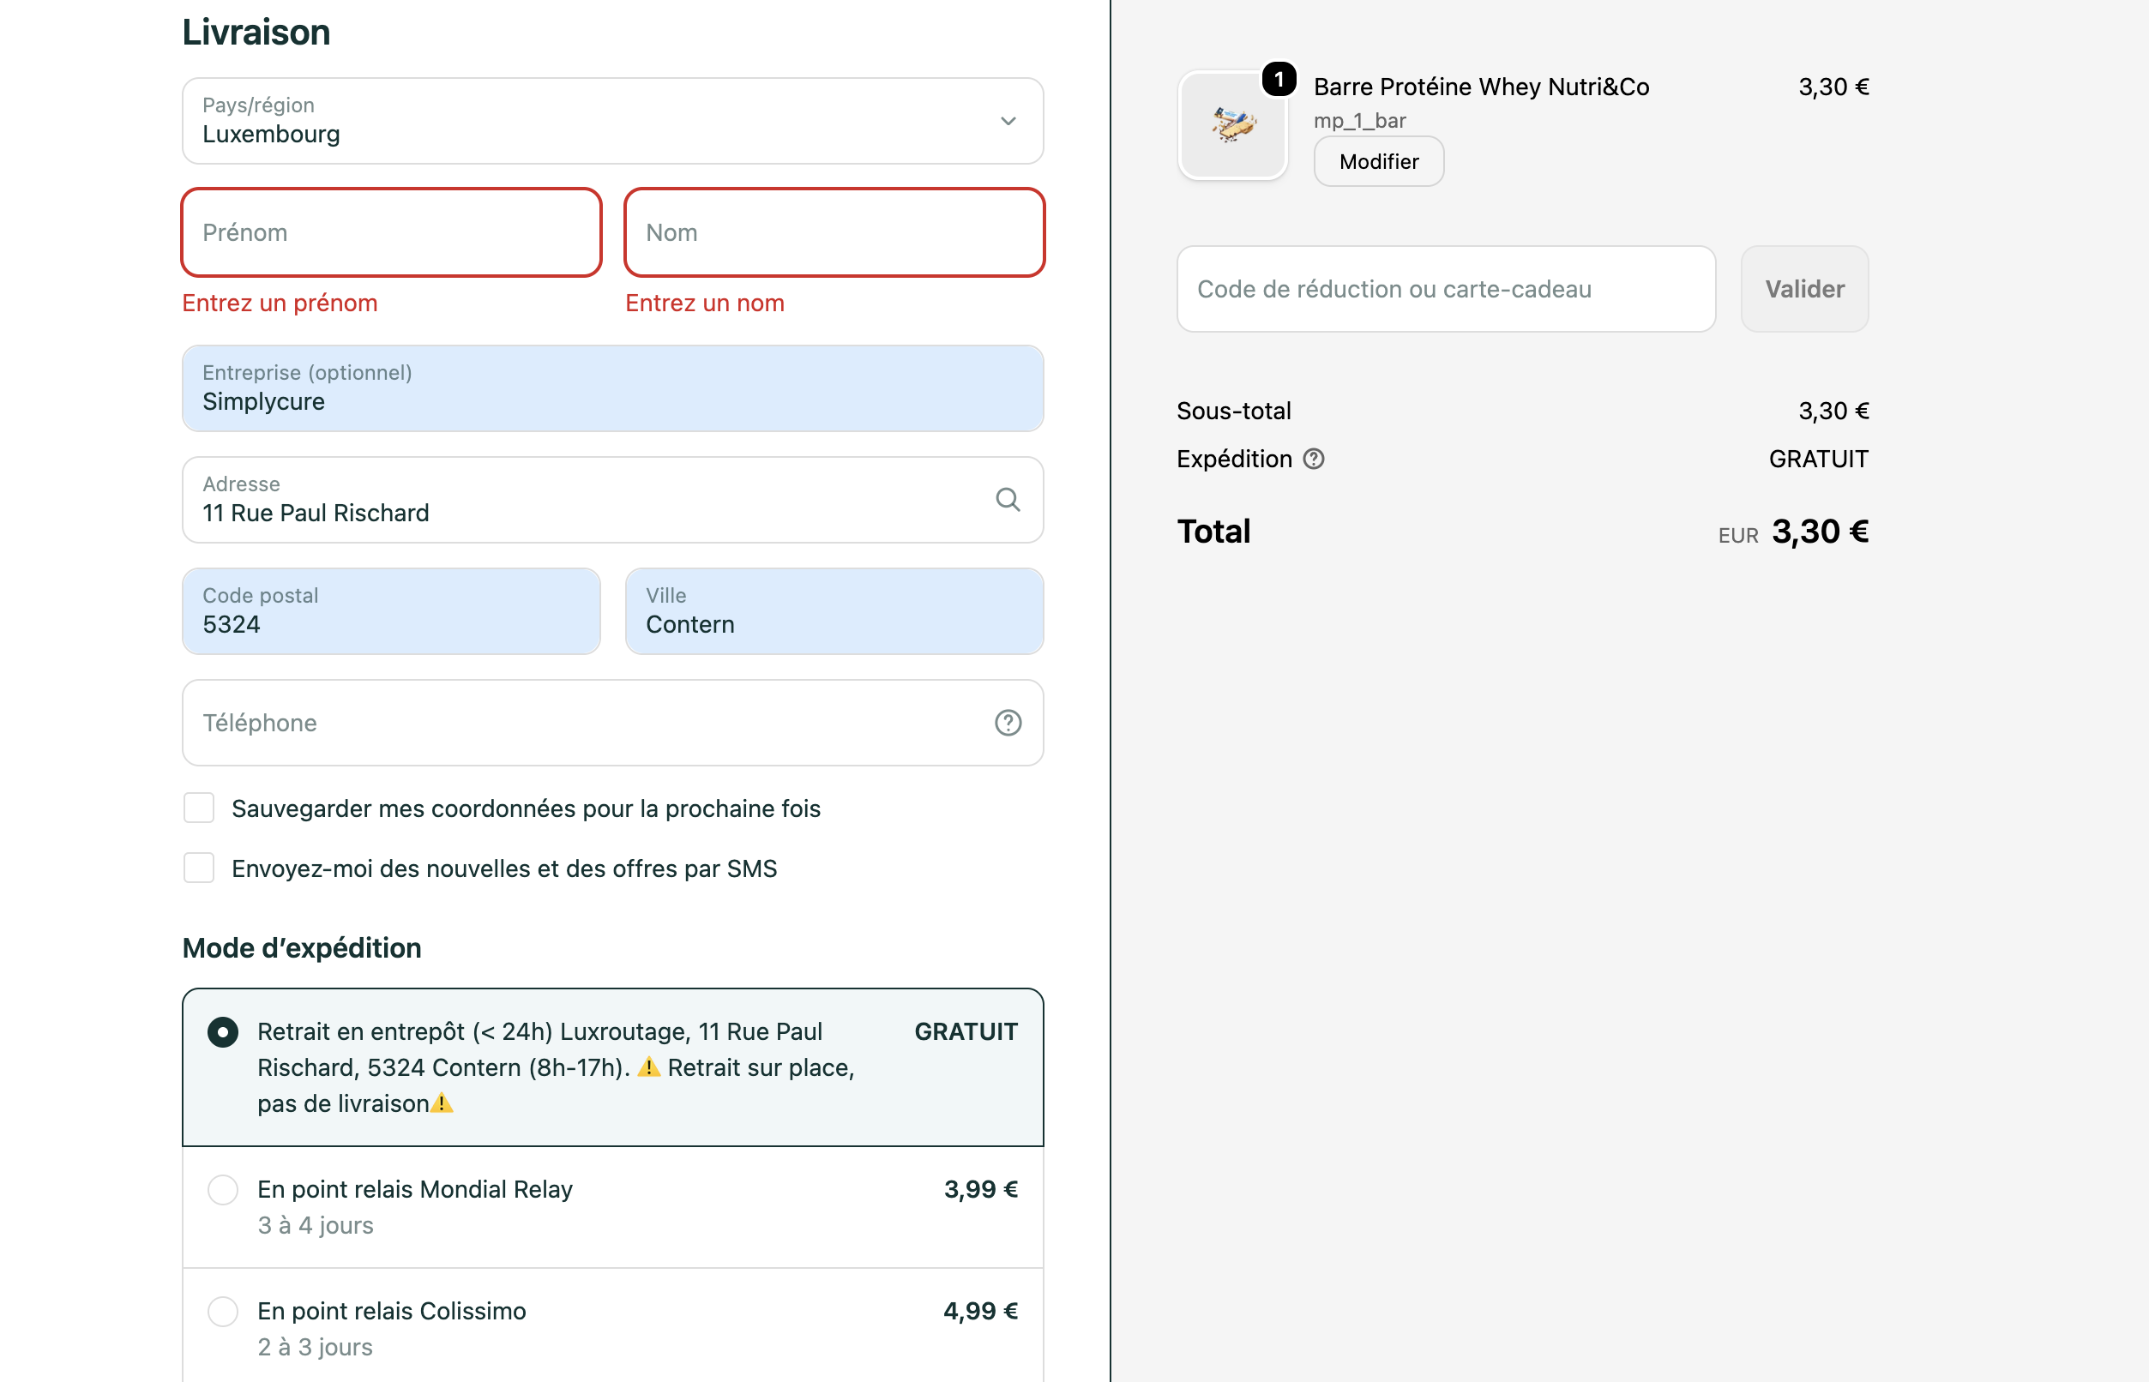Click the quantity badge on product image
Image resolution: width=2149 pixels, height=1382 pixels.
coord(1279,80)
